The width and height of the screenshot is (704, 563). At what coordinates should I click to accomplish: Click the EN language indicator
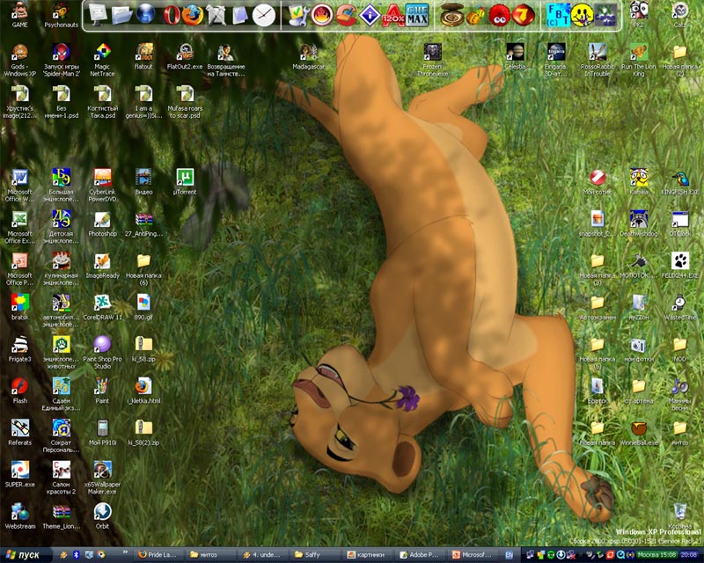pyautogui.click(x=510, y=555)
